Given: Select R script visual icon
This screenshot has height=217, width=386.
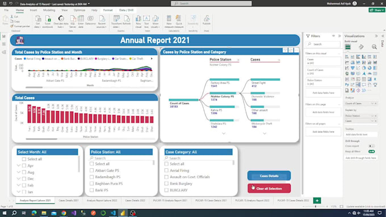Looking at the screenshot, I should pos(375,79).
